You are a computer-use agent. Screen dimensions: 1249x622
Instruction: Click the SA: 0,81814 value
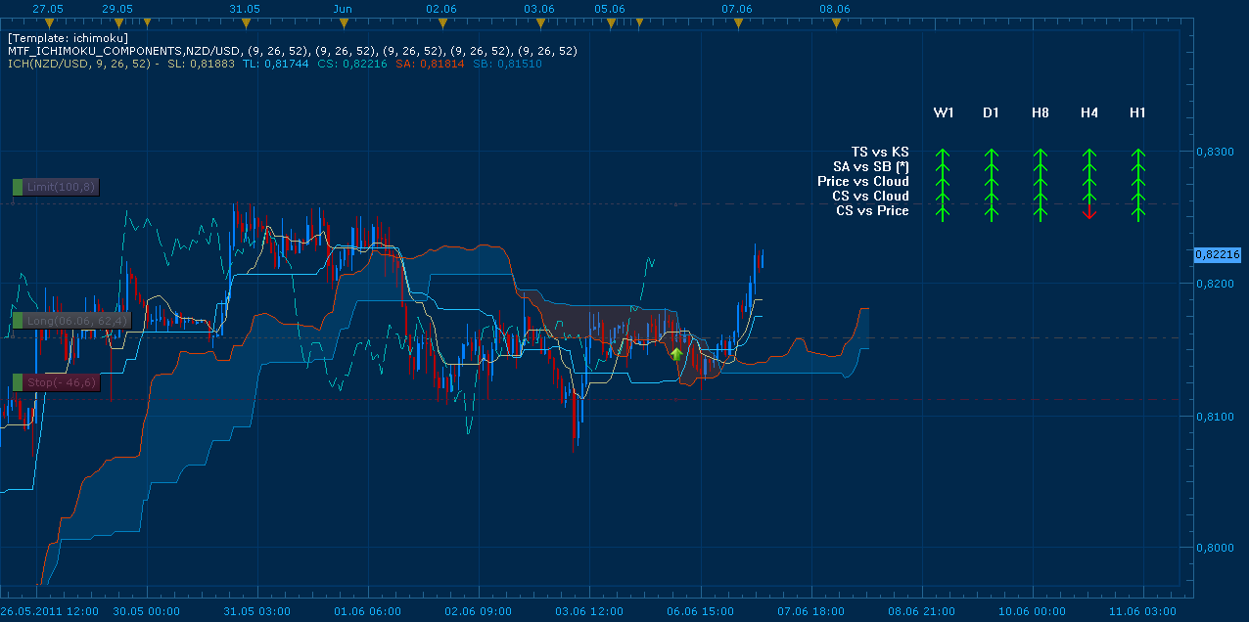(430, 63)
